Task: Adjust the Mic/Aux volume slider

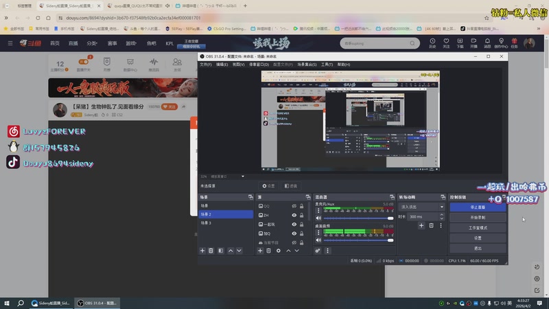Action: [358, 218]
